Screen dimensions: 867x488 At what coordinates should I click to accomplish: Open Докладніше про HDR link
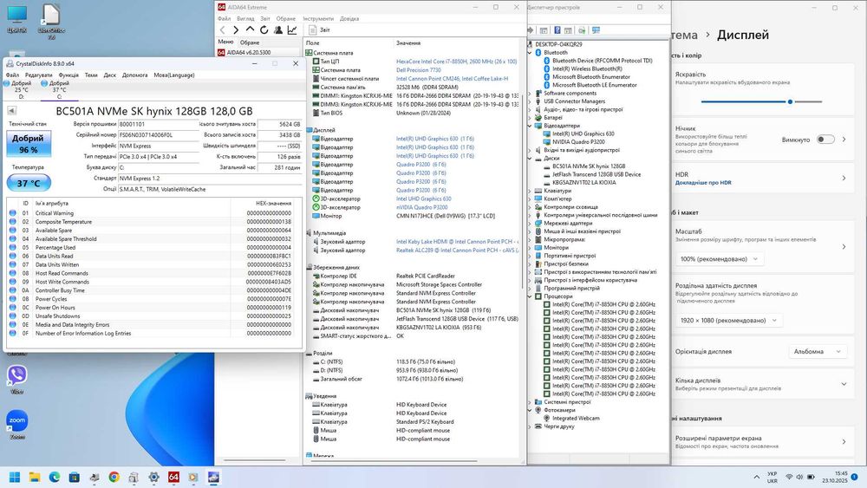(x=703, y=183)
